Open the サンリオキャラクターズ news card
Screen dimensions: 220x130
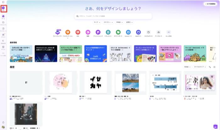pyautogui.click(x=170, y=53)
